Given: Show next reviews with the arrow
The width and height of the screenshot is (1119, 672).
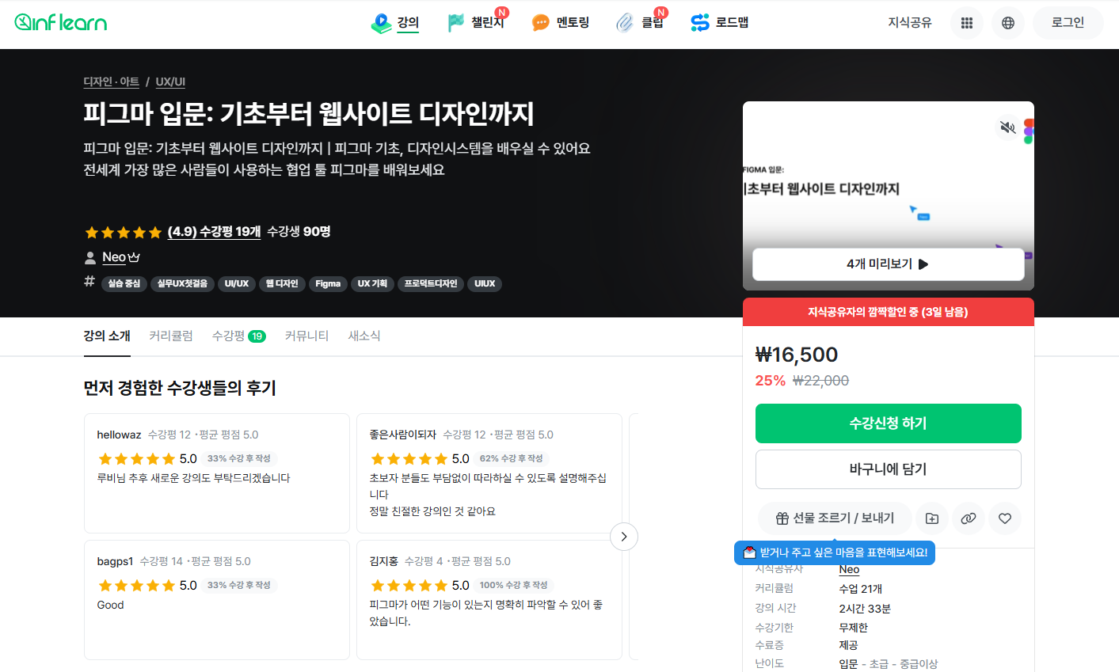Looking at the screenshot, I should pos(624,537).
